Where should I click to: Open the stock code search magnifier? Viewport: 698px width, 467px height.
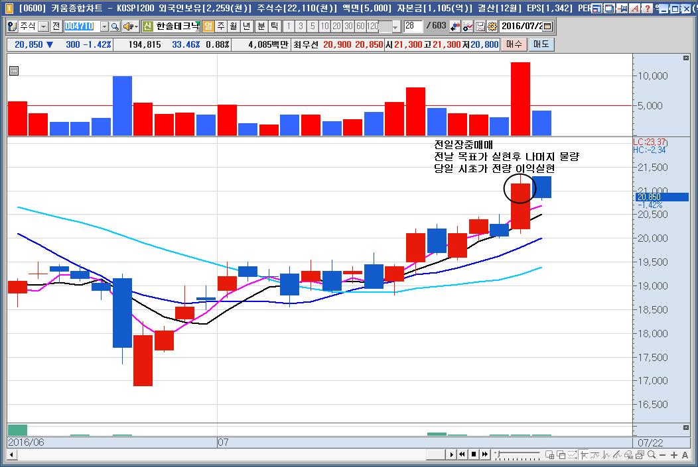coord(115,26)
